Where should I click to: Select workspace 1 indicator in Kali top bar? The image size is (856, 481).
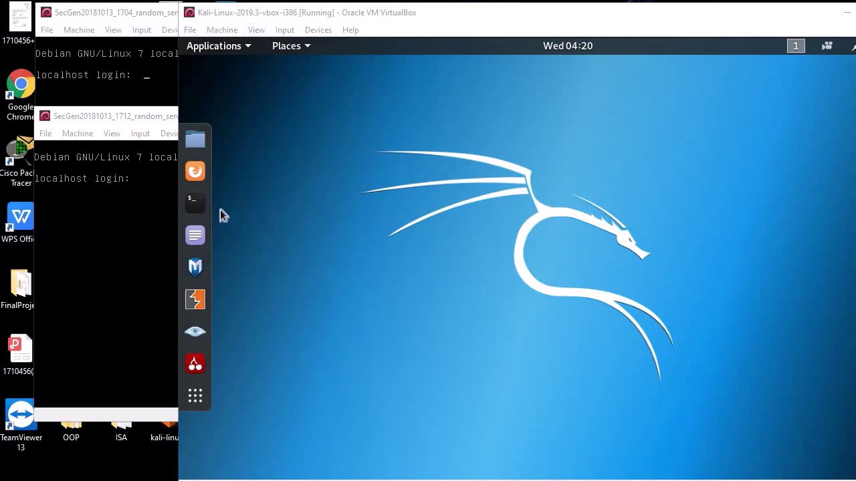[x=796, y=45]
